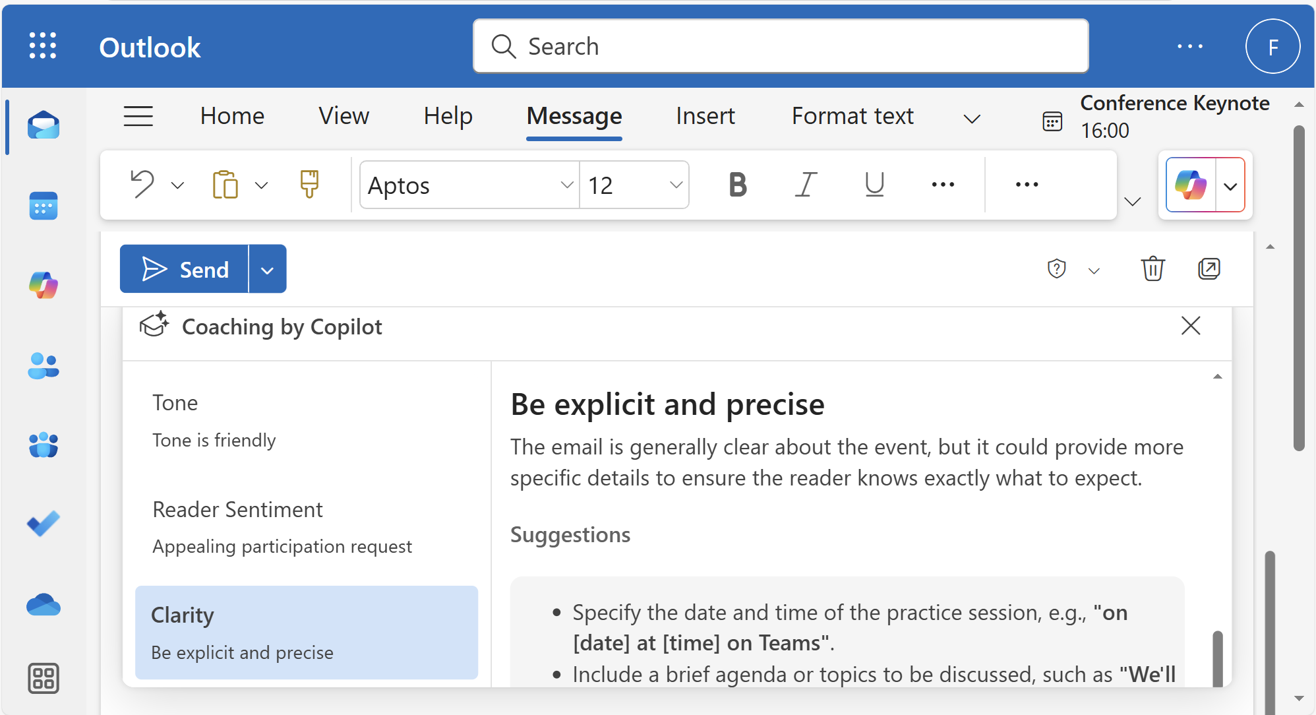Viewport: 1316px width, 715px height.
Task: Open the Send options dropdown
Action: (268, 269)
